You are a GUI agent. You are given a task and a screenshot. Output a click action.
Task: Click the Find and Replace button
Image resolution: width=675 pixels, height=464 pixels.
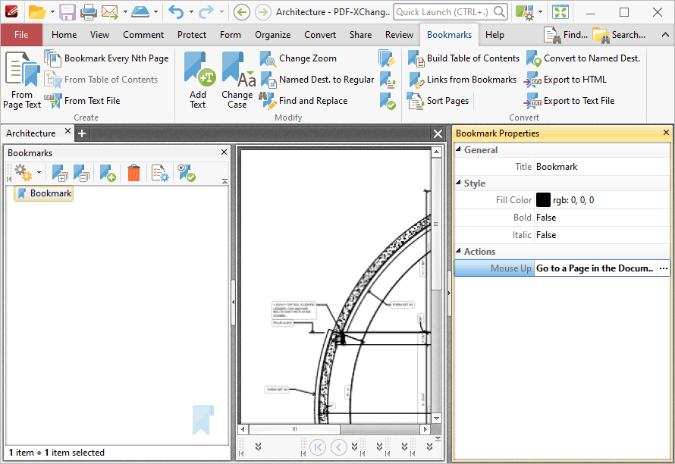coord(303,101)
